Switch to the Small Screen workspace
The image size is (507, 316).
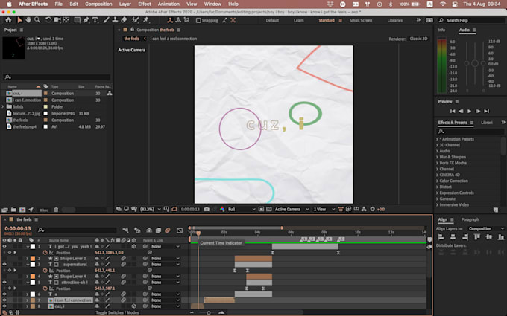click(x=361, y=20)
